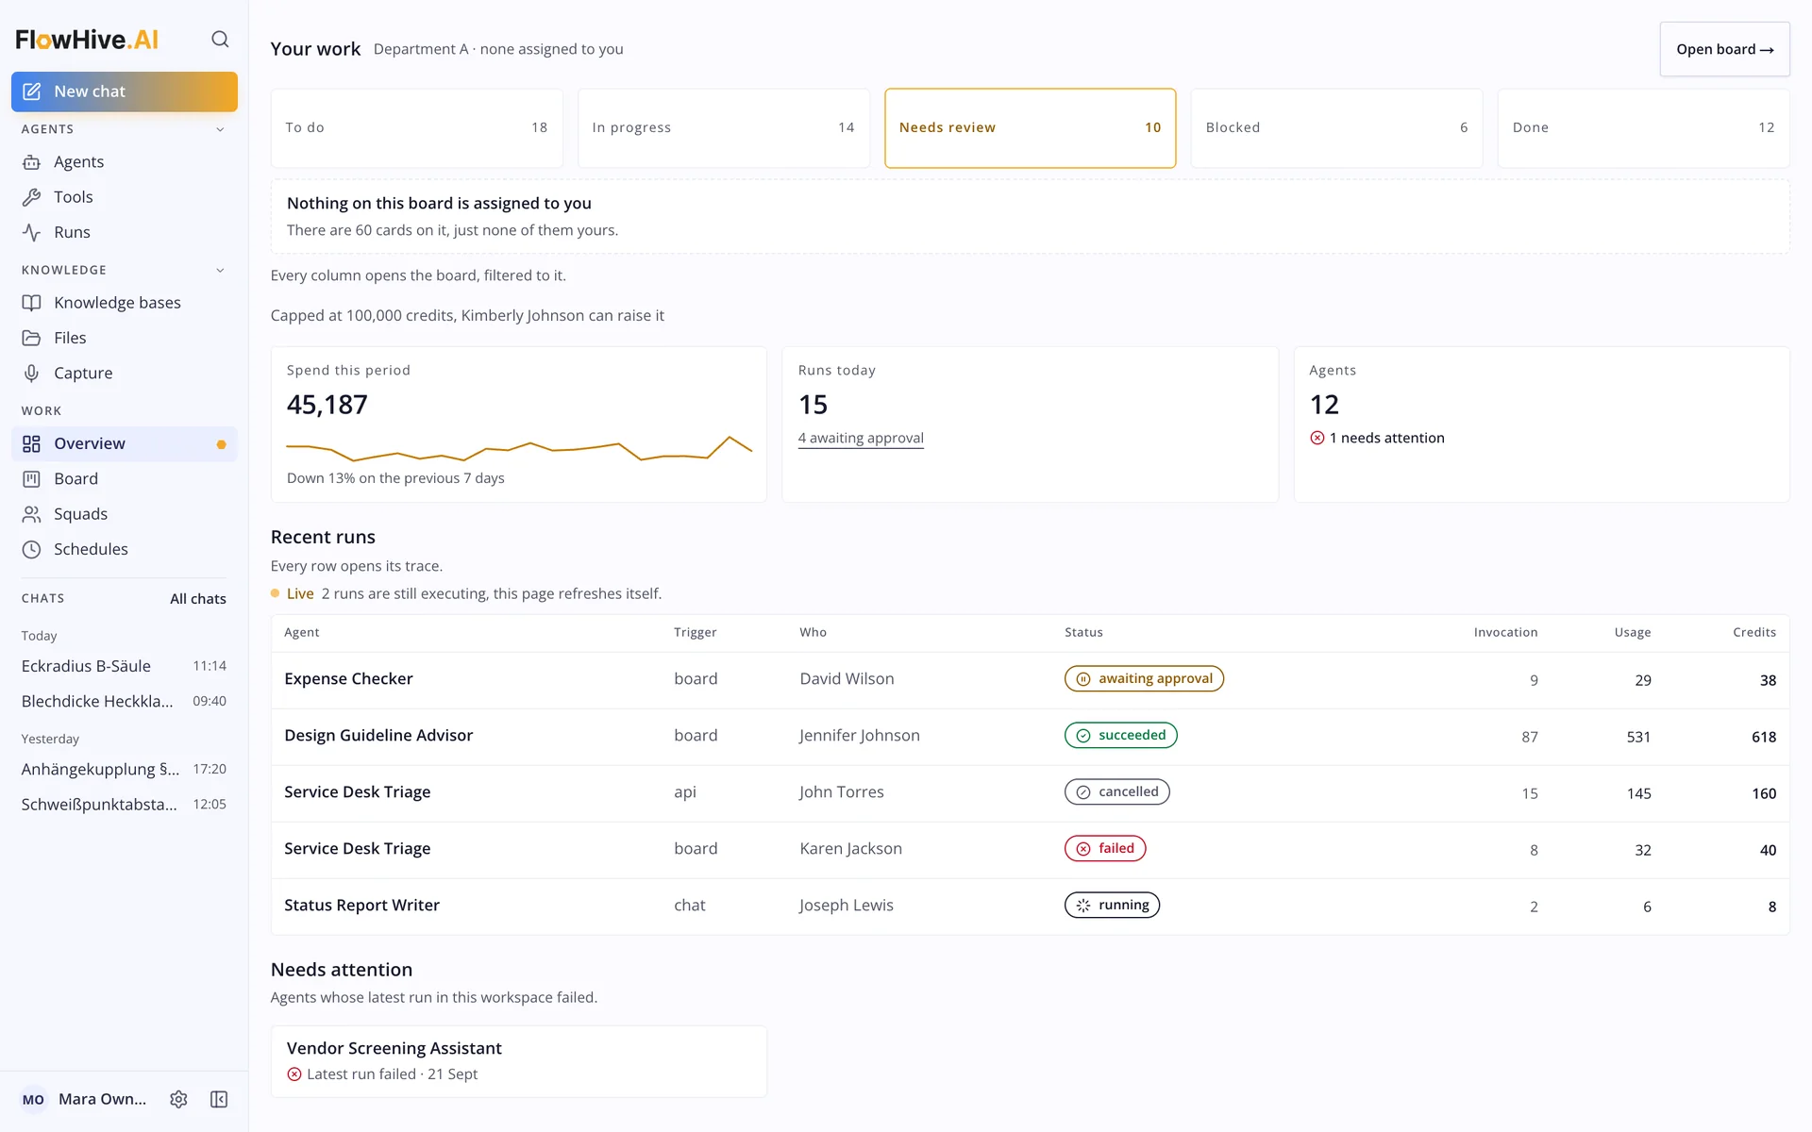1812x1132 pixels.
Task: Collapse the AGENTS section chevron
Action: pyautogui.click(x=220, y=129)
